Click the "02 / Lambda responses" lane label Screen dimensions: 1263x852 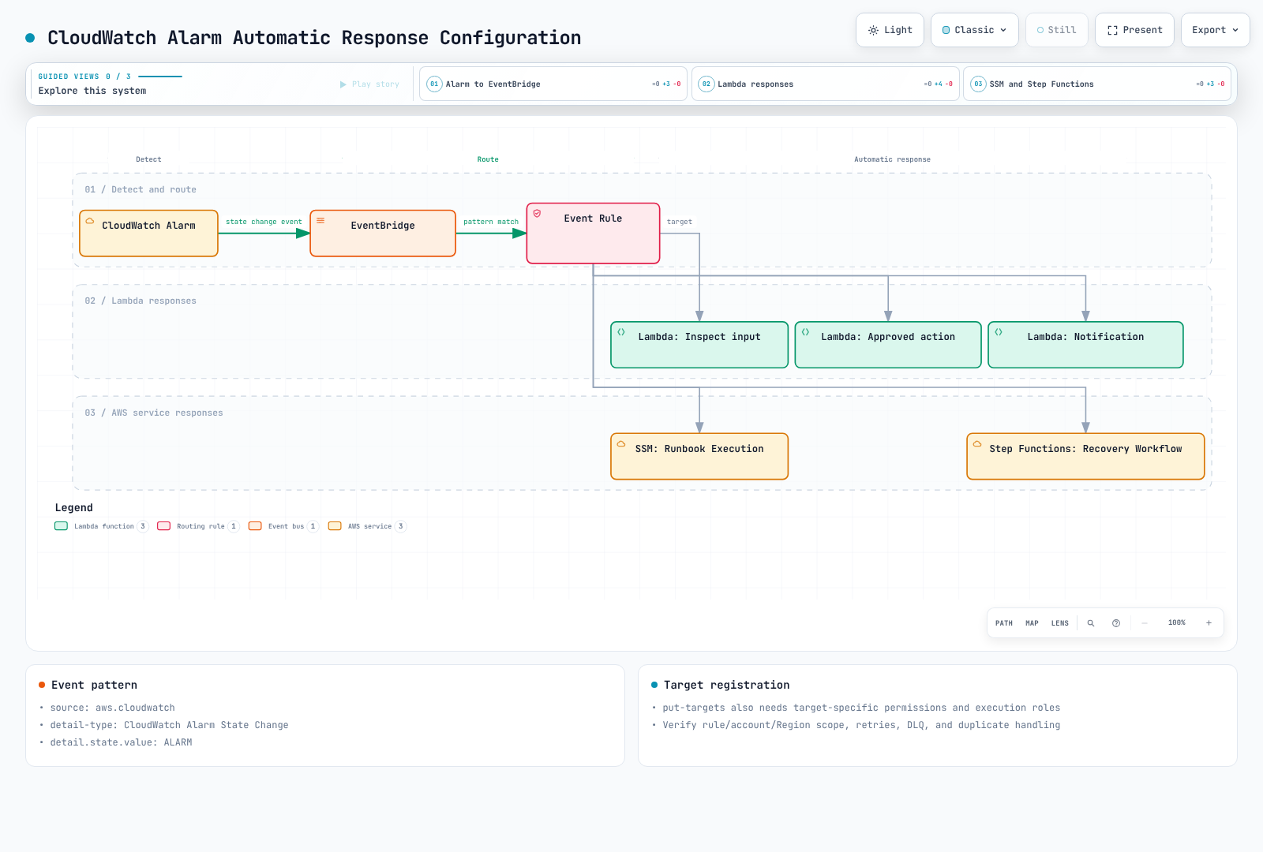(141, 301)
